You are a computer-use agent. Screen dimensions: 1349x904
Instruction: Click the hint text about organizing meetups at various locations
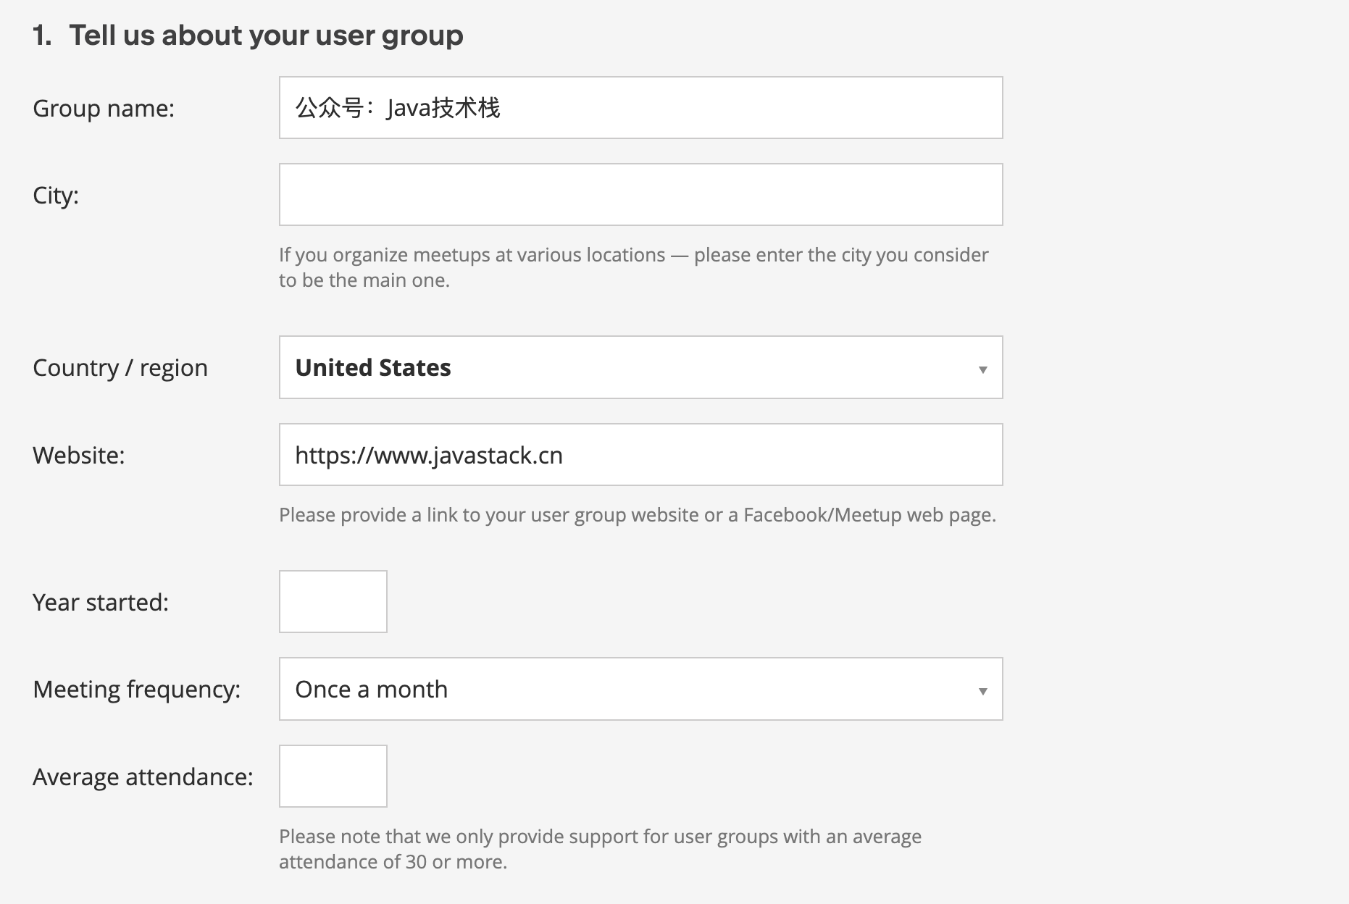pyautogui.click(x=634, y=267)
